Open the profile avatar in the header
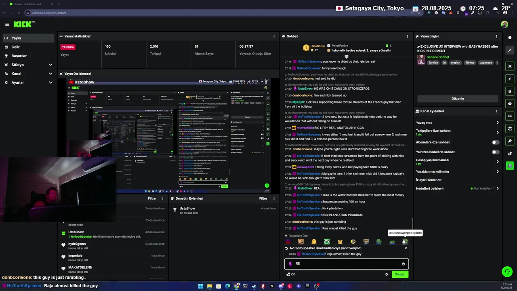 [504, 24]
